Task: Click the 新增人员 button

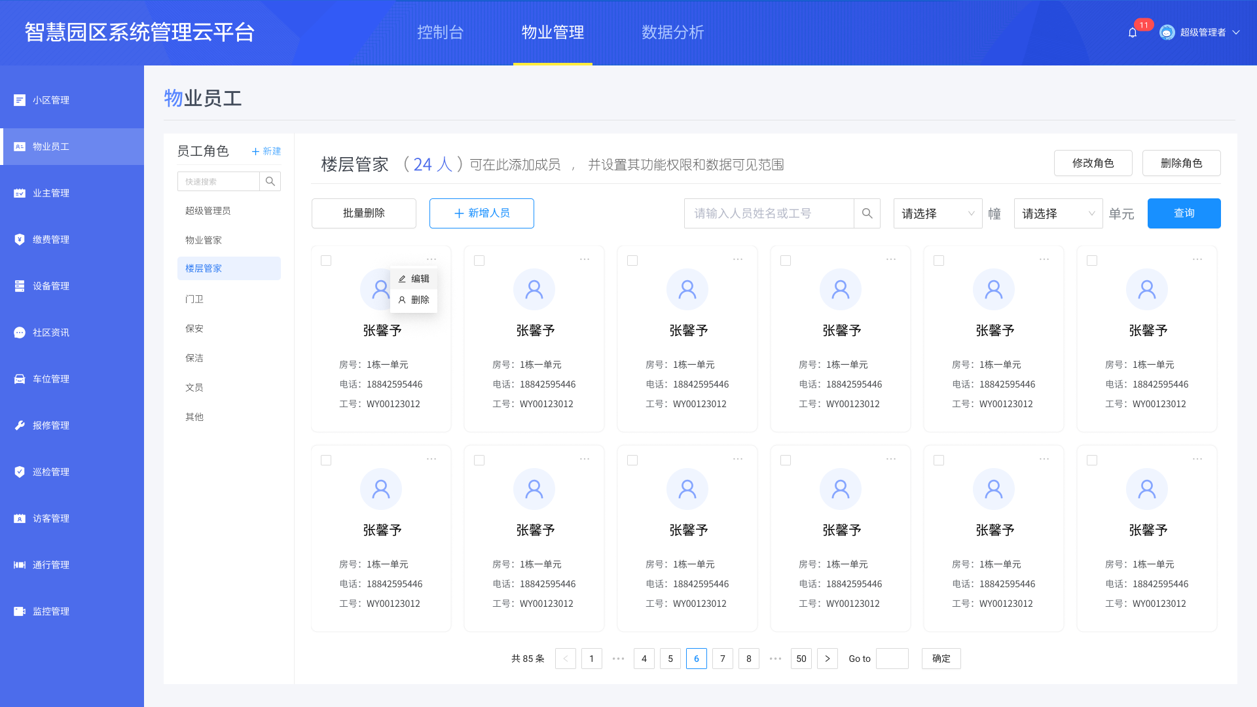Action: pyautogui.click(x=481, y=213)
